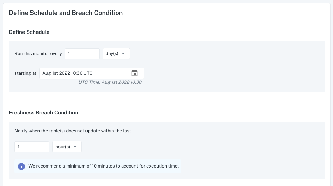333x186 pixels.
Task: Open the day(s) schedule unit selector
Action: coord(116,54)
